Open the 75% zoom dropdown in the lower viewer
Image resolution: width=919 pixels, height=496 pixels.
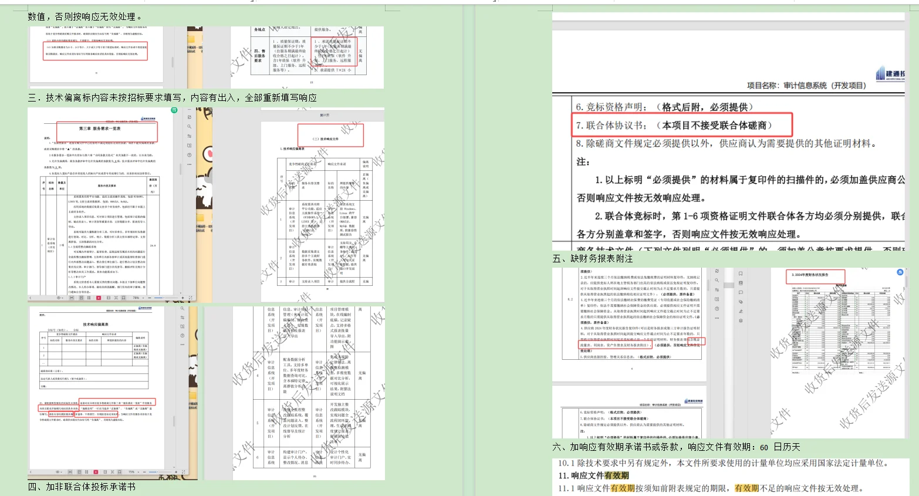point(134,472)
